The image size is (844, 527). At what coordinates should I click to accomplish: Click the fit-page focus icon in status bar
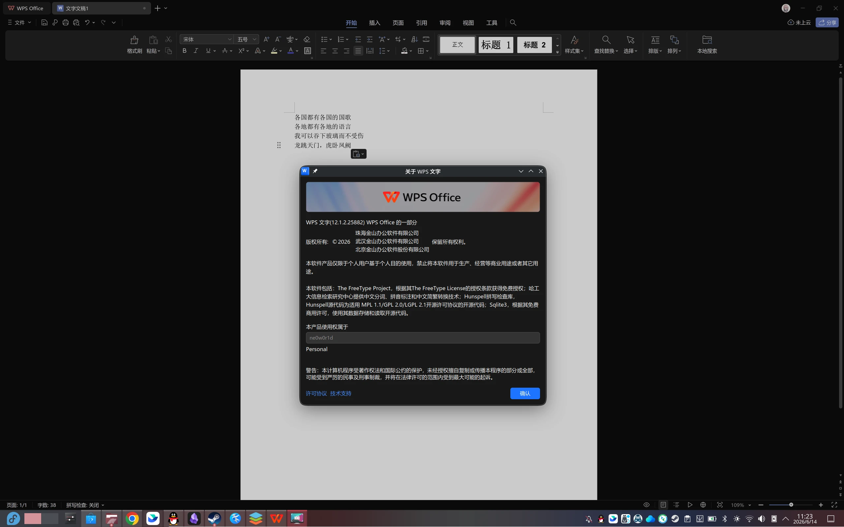[720, 505]
